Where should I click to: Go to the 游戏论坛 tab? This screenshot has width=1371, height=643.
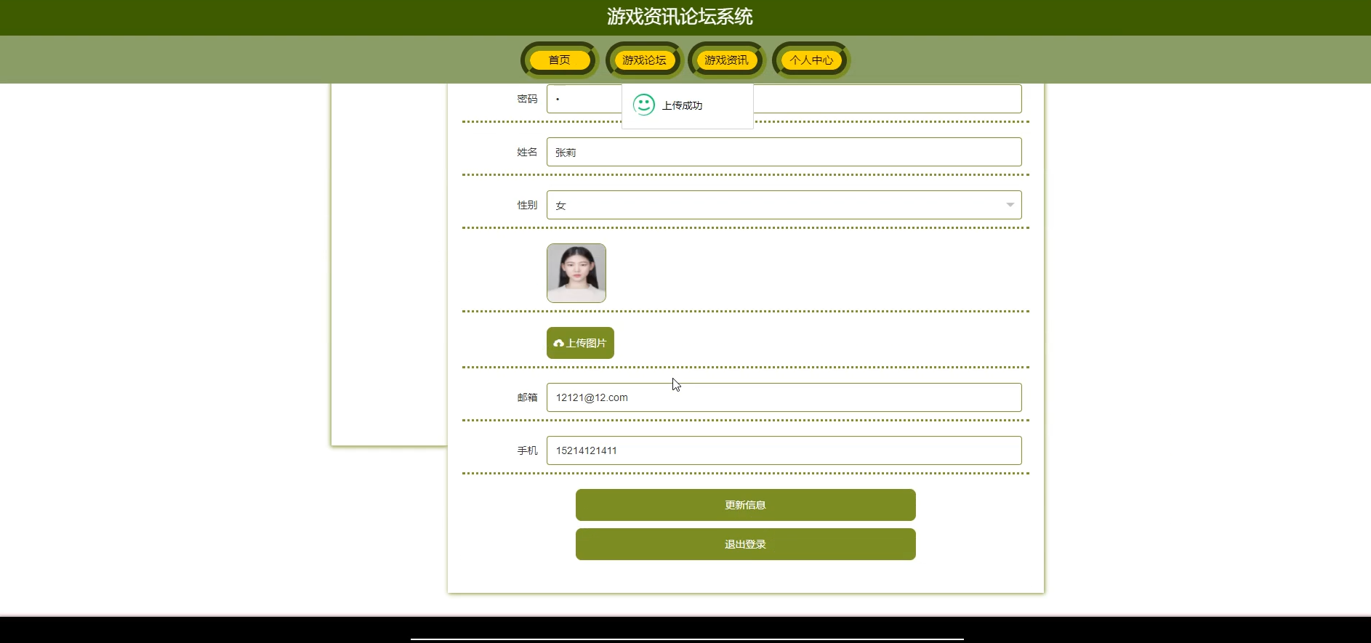pos(644,60)
